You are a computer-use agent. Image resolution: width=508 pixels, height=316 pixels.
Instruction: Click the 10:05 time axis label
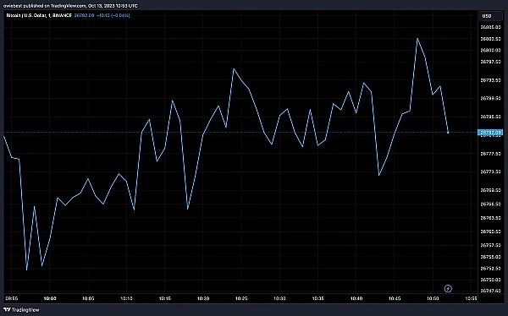(88, 298)
